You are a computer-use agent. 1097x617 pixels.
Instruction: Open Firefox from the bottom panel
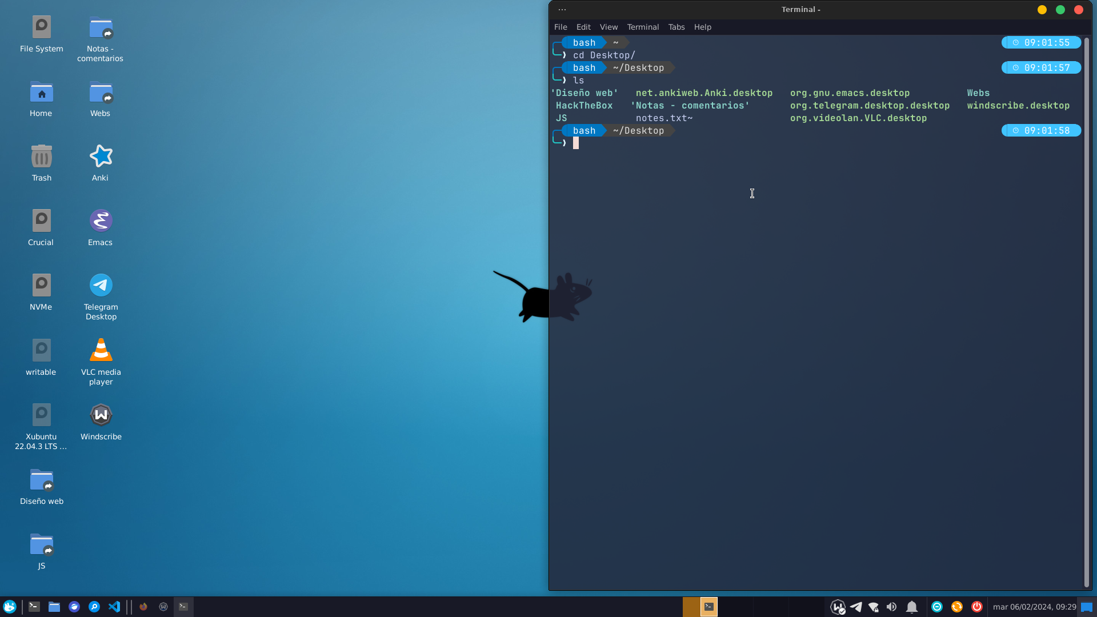[x=143, y=607]
